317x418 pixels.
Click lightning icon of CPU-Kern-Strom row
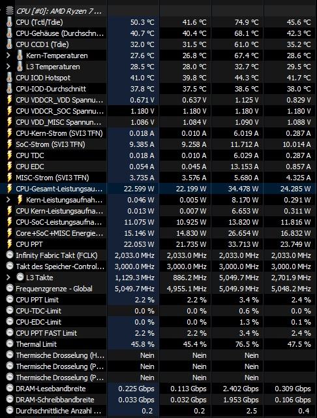[9, 133]
